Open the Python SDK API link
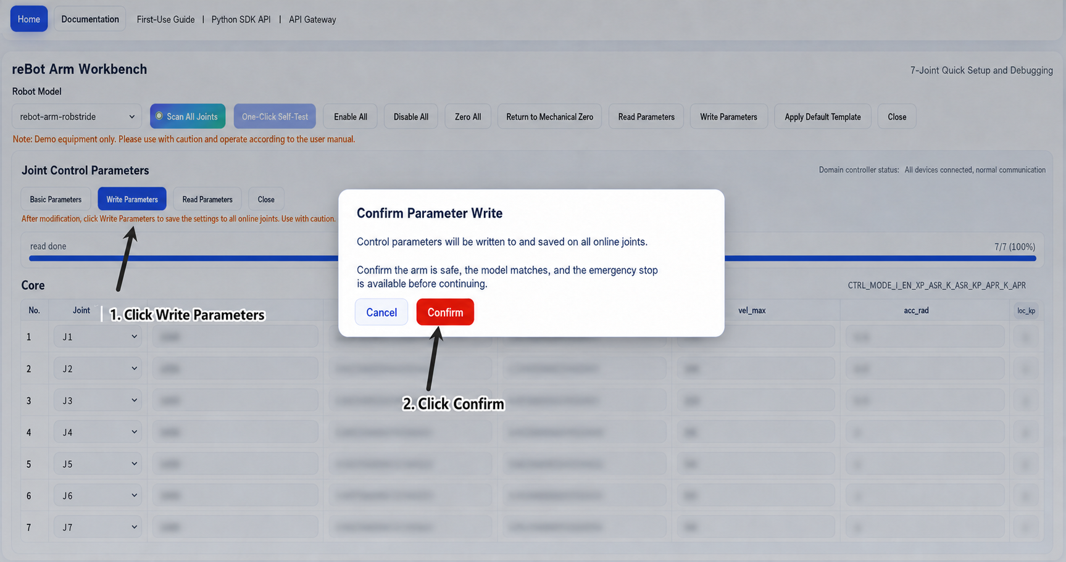Screen dimensions: 1066x562 tap(241, 20)
